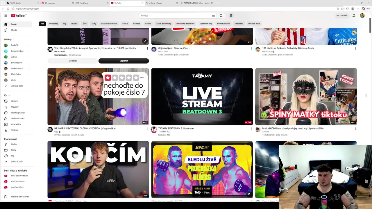Open options for NEJHORŠÍ UBYTOVÁNÍ video

[x=147, y=129]
